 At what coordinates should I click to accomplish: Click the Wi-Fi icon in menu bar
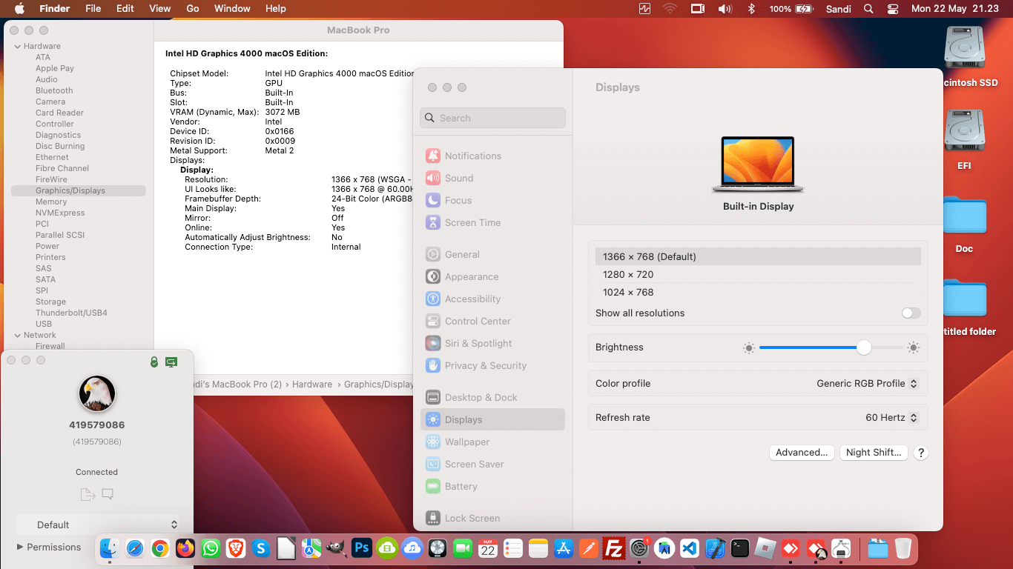click(670, 9)
